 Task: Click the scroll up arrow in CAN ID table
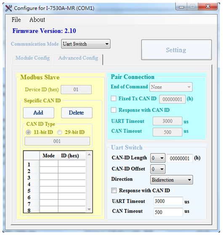89,155
